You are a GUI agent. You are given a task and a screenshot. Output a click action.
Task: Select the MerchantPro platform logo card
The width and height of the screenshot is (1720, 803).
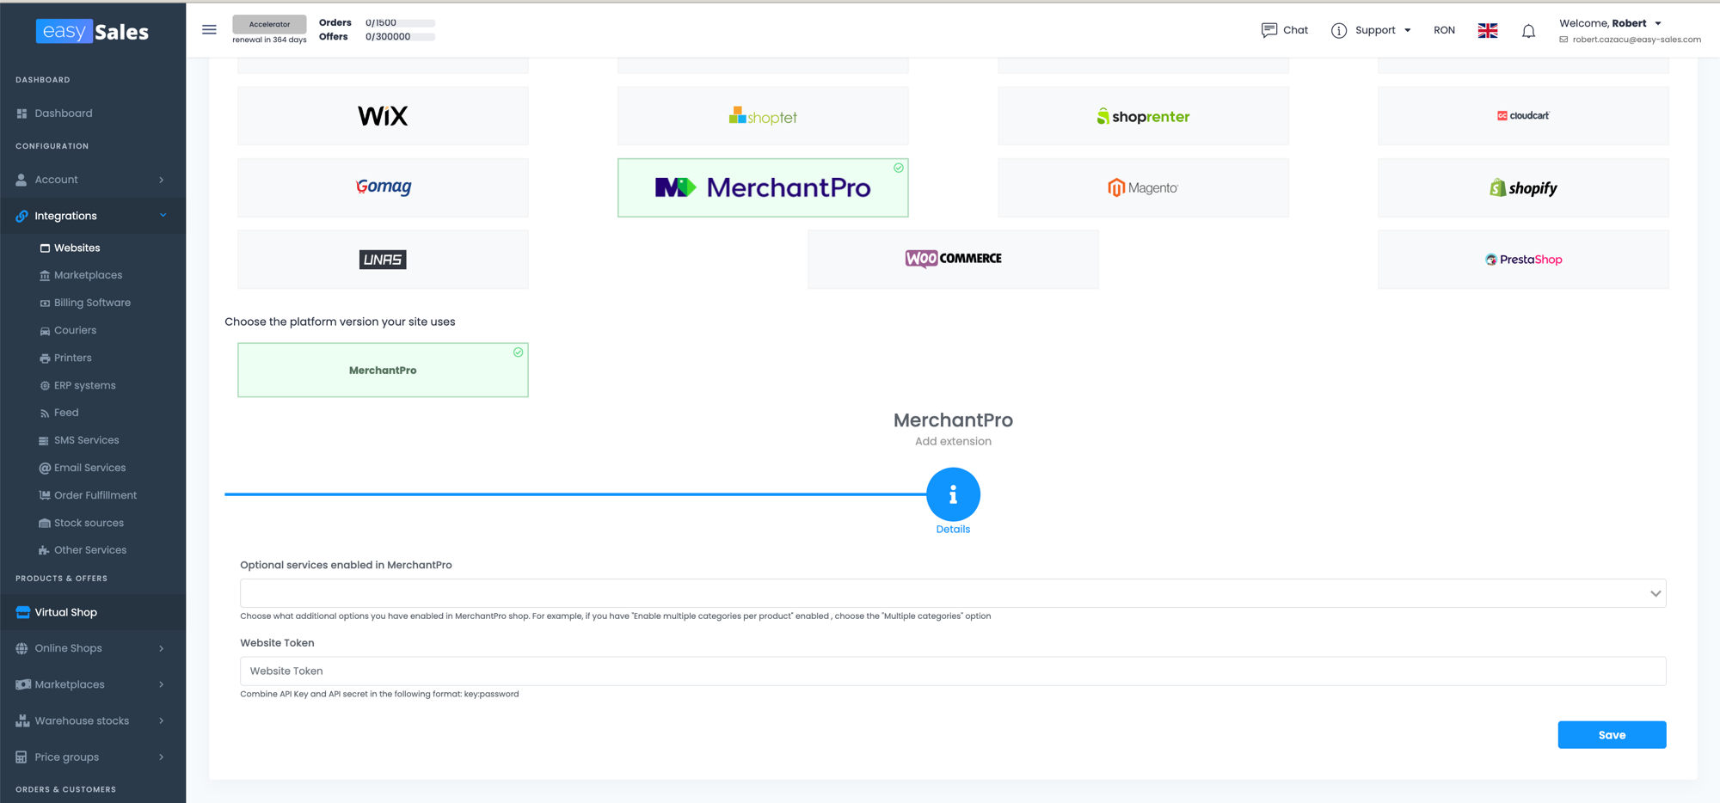(x=763, y=187)
